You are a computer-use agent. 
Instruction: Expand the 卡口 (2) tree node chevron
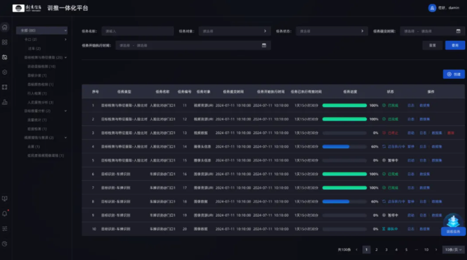coord(66,40)
